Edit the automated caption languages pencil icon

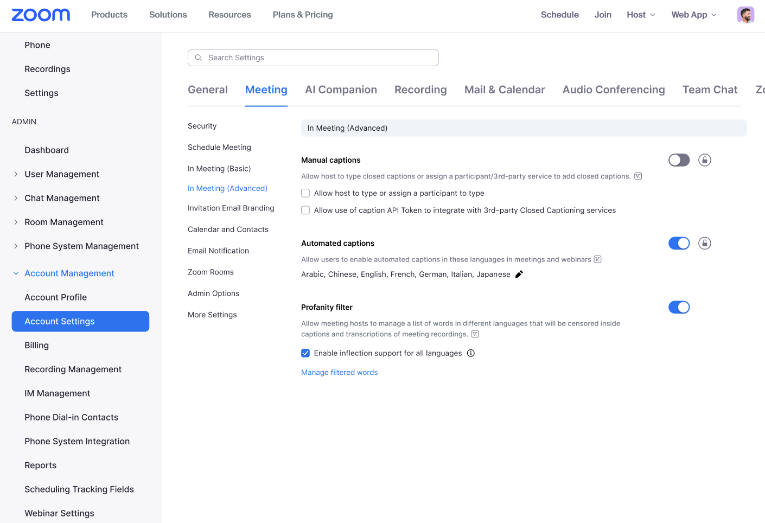click(x=519, y=275)
